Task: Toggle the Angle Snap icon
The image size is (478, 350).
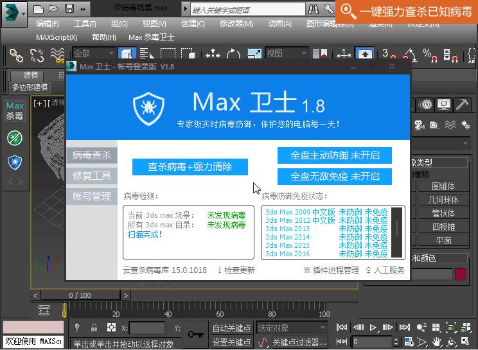Action: (x=409, y=55)
